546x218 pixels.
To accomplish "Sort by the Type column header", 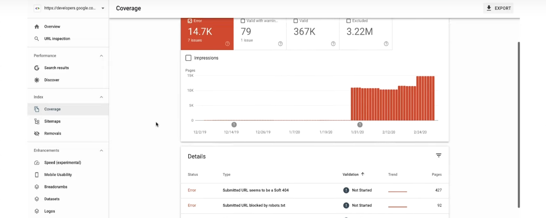I will (226, 175).
